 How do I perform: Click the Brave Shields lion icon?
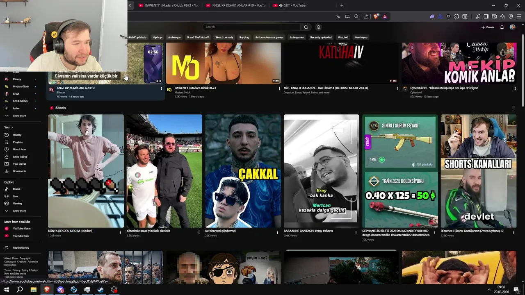pyautogui.click(x=376, y=16)
